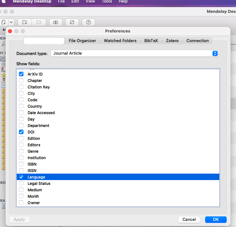The width and height of the screenshot is (236, 227).
Task: Uncheck the ArXiv ID field checkbox
Action: tap(21, 74)
